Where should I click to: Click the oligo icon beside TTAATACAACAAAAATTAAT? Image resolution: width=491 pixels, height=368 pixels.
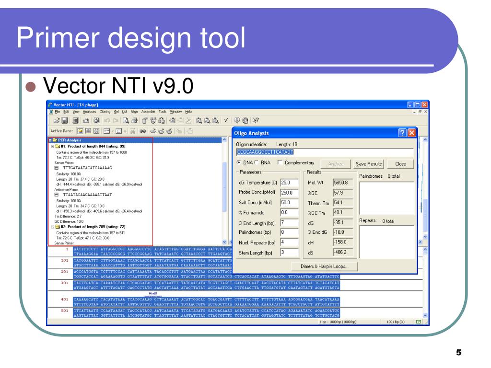click(57, 195)
